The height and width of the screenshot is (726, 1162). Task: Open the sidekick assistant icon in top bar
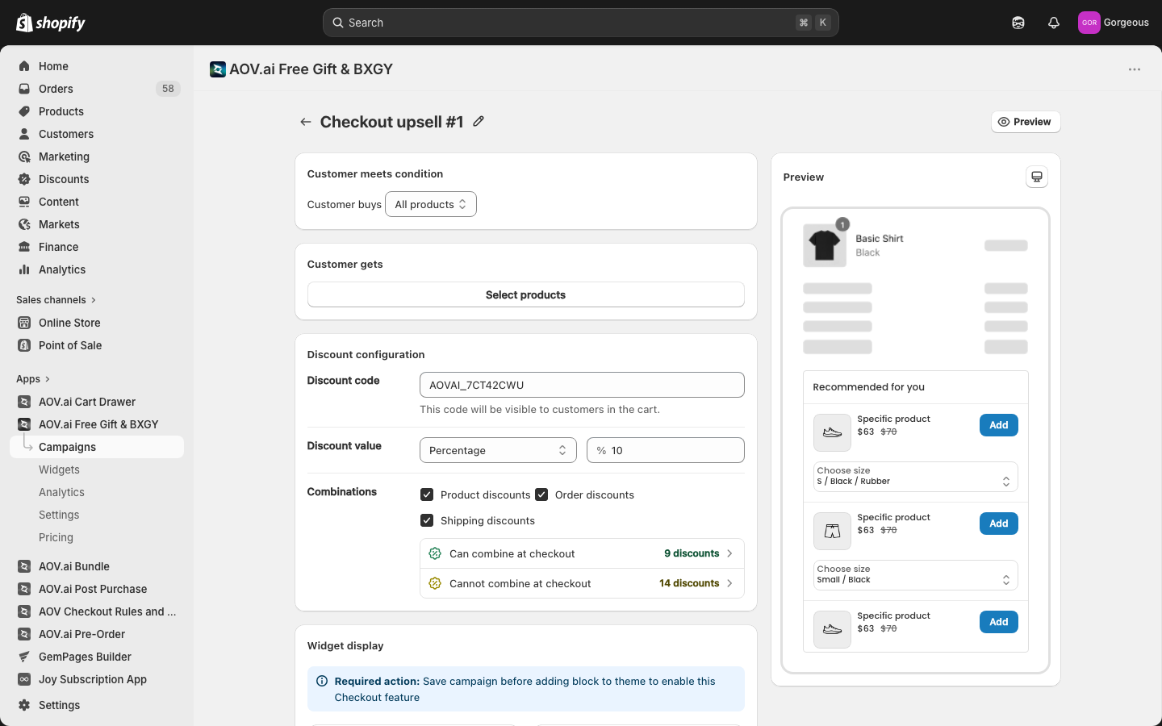click(x=1018, y=23)
